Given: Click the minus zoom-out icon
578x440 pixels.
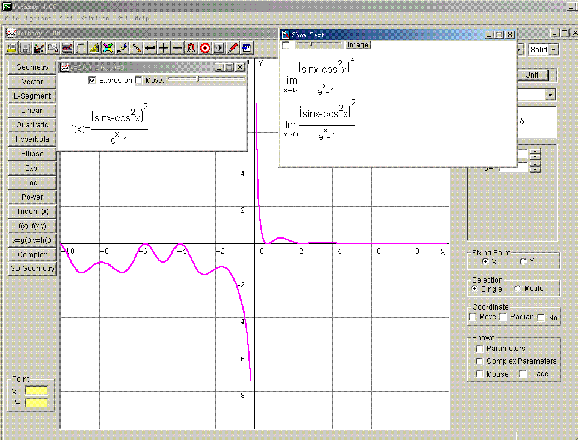Looking at the screenshot, I should pos(177,48).
